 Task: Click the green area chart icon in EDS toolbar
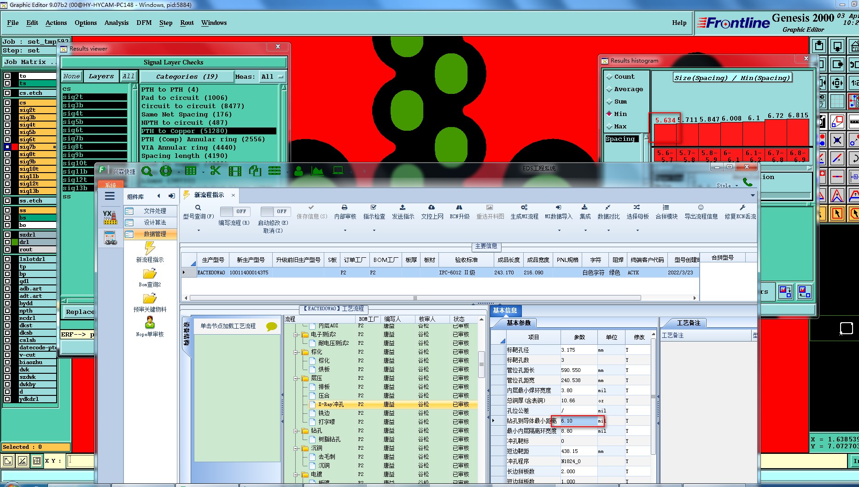(x=317, y=171)
